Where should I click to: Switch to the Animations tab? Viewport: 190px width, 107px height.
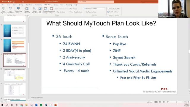pyautogui.click(x=38, y=5)
